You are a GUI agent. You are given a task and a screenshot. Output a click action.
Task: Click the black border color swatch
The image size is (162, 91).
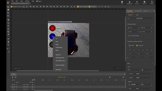[x=138, y=84]
